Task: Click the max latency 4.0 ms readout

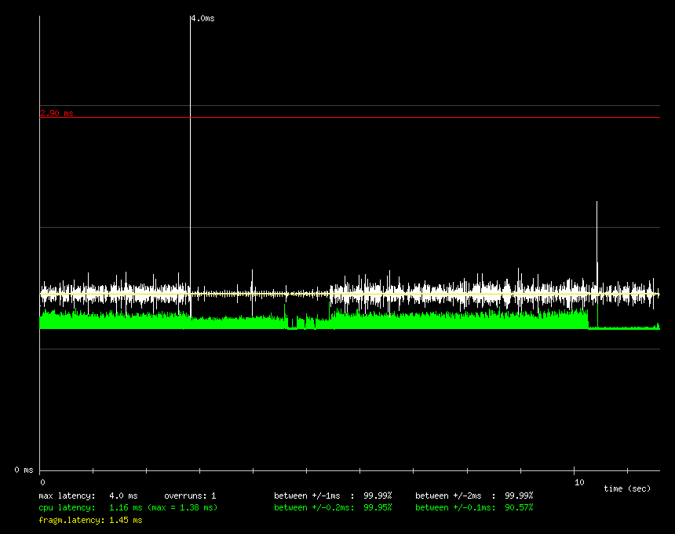Action: [x=88, y=496]
